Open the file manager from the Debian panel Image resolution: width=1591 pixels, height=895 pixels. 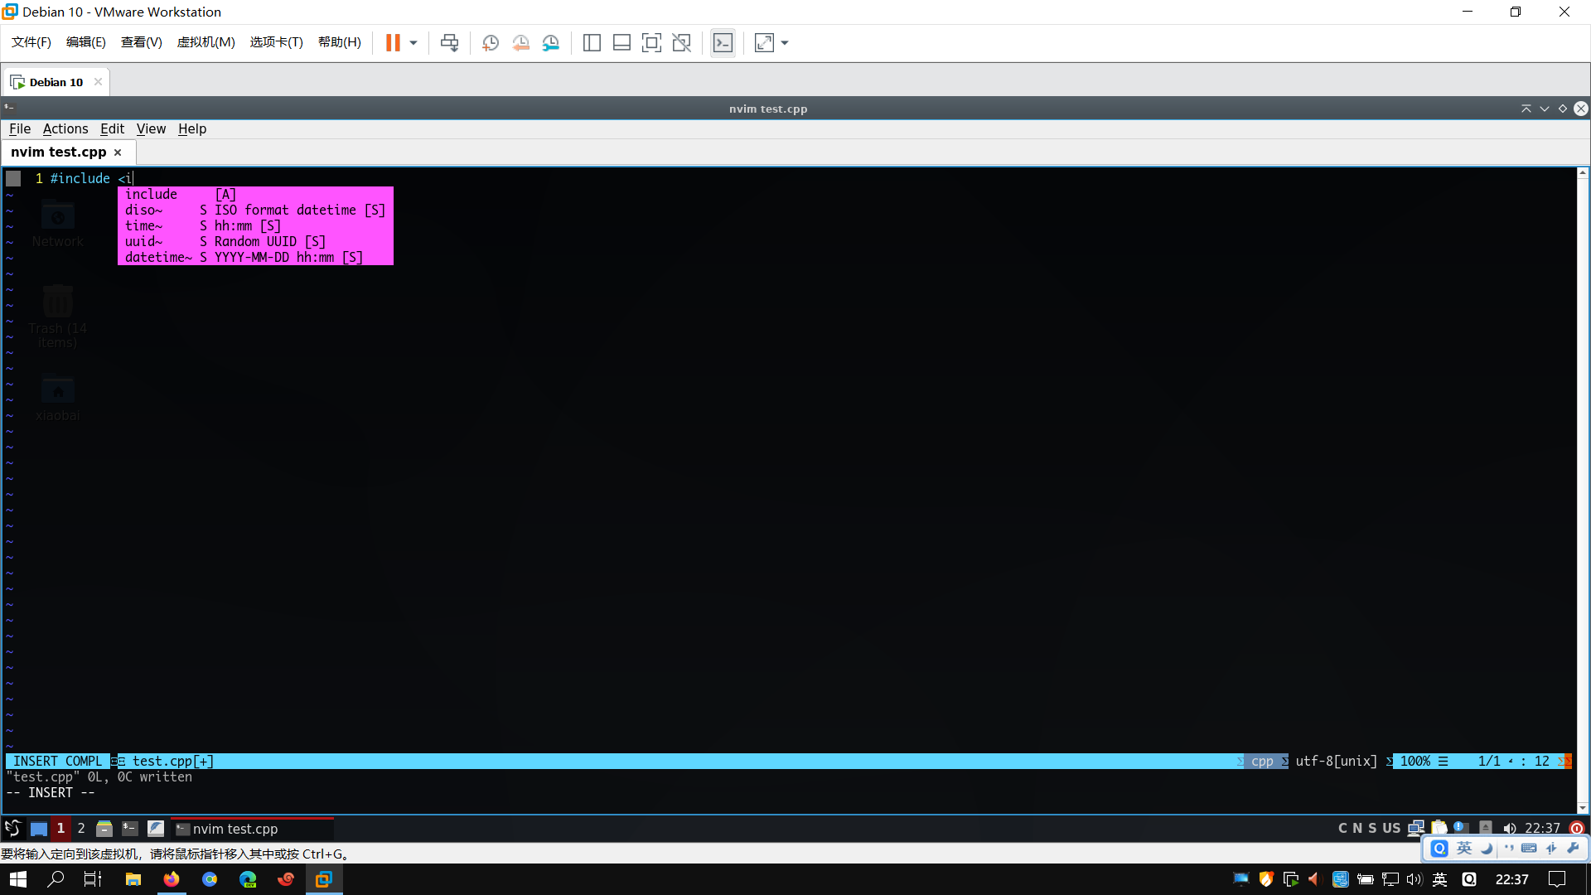click(104, 828)
